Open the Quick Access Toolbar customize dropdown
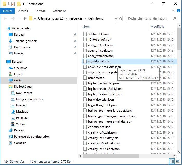Screen dimensions: 182x165 point(23,4)
